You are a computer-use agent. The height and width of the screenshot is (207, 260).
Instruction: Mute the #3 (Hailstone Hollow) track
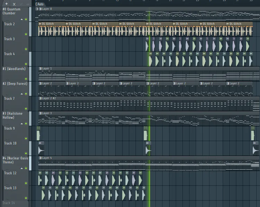pos(26,124)
